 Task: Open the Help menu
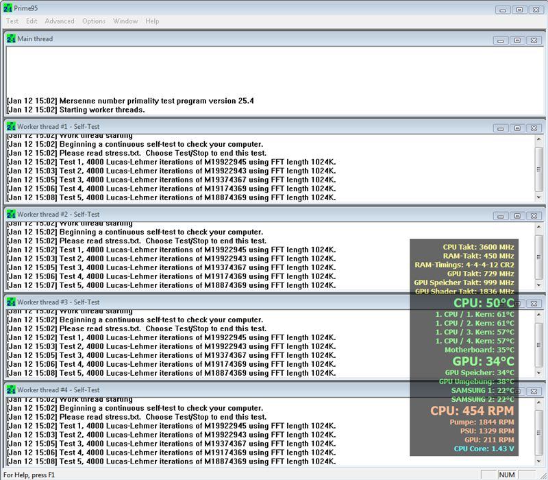point(152,21)
